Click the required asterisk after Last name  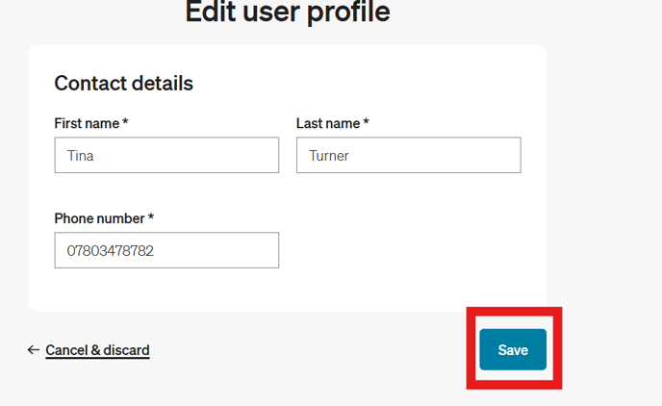pyautogui.click(x=366, y=121)
